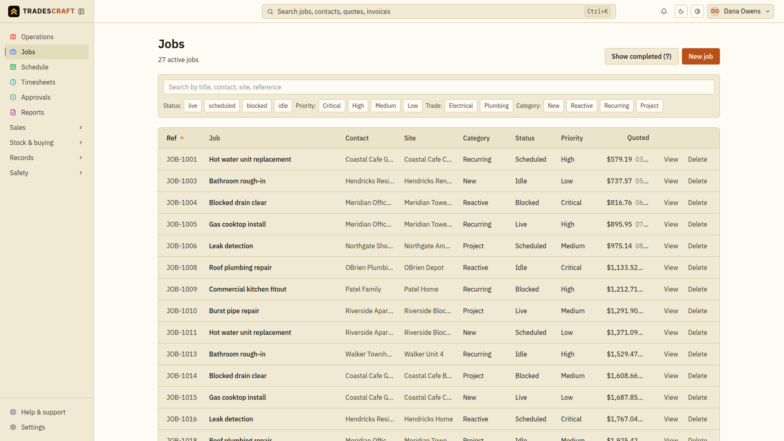Click Patel Family contact cell

[x=363, y=289]
